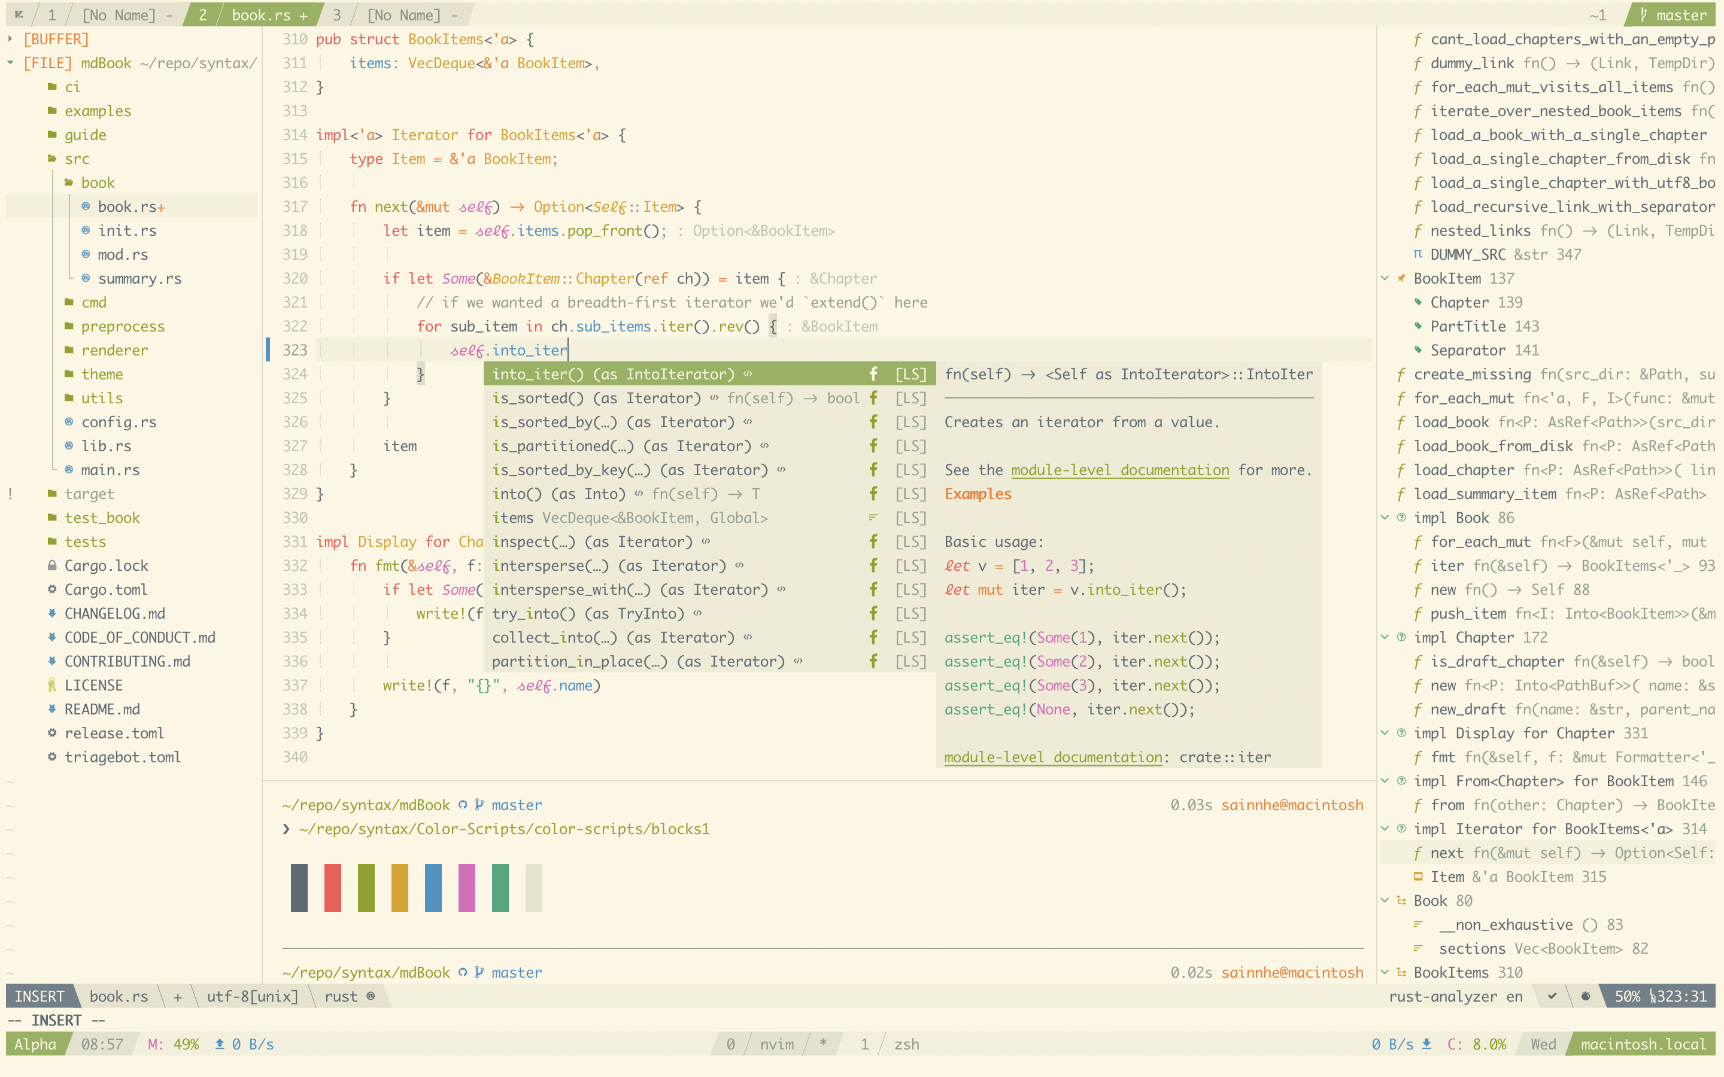Viewport: 1724px width, 1077px height.
Task: Click the git branch icon beside master in the tabline
Action: (x=1644, y=15)
